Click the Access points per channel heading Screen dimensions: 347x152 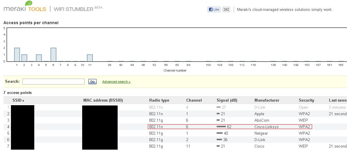31,23
